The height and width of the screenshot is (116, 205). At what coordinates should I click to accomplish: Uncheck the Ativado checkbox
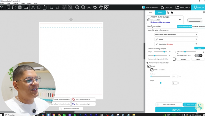pyautogui.click(x=149, y=66)
